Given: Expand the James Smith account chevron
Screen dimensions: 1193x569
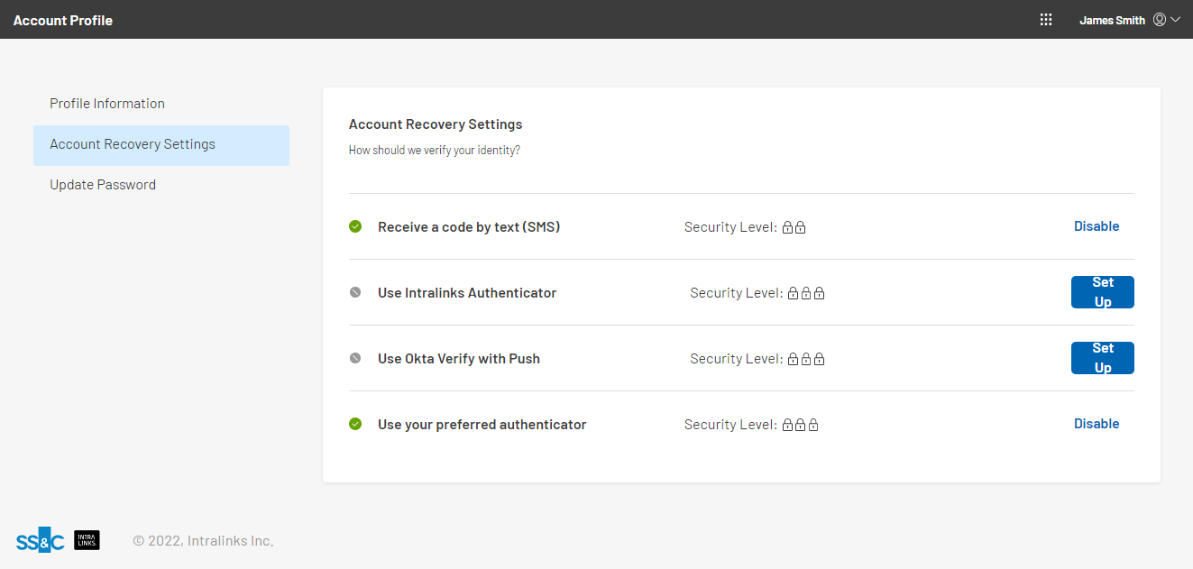Looking at the screenshot, I should [1175, 20].
